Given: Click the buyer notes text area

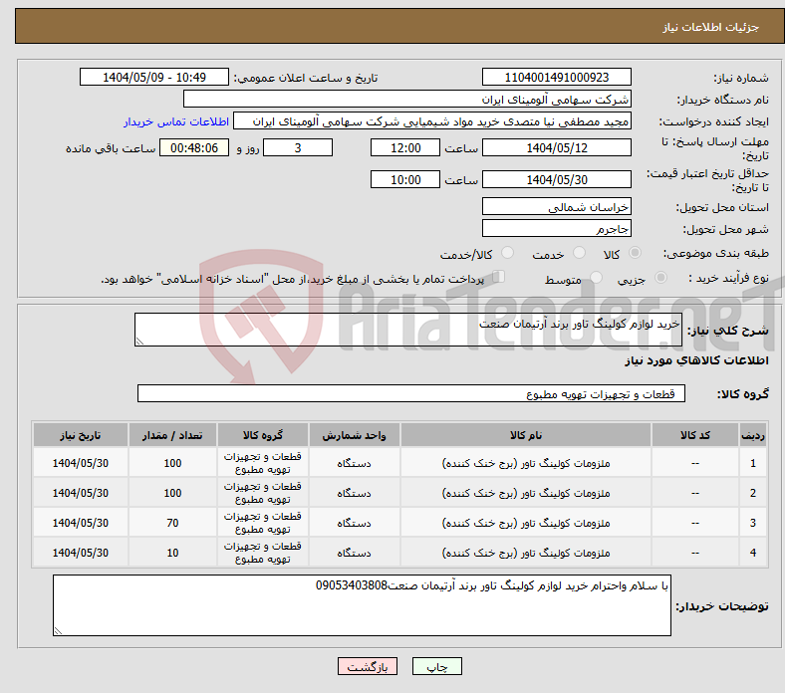Looking at the screenshot, I should pos(362,605).
